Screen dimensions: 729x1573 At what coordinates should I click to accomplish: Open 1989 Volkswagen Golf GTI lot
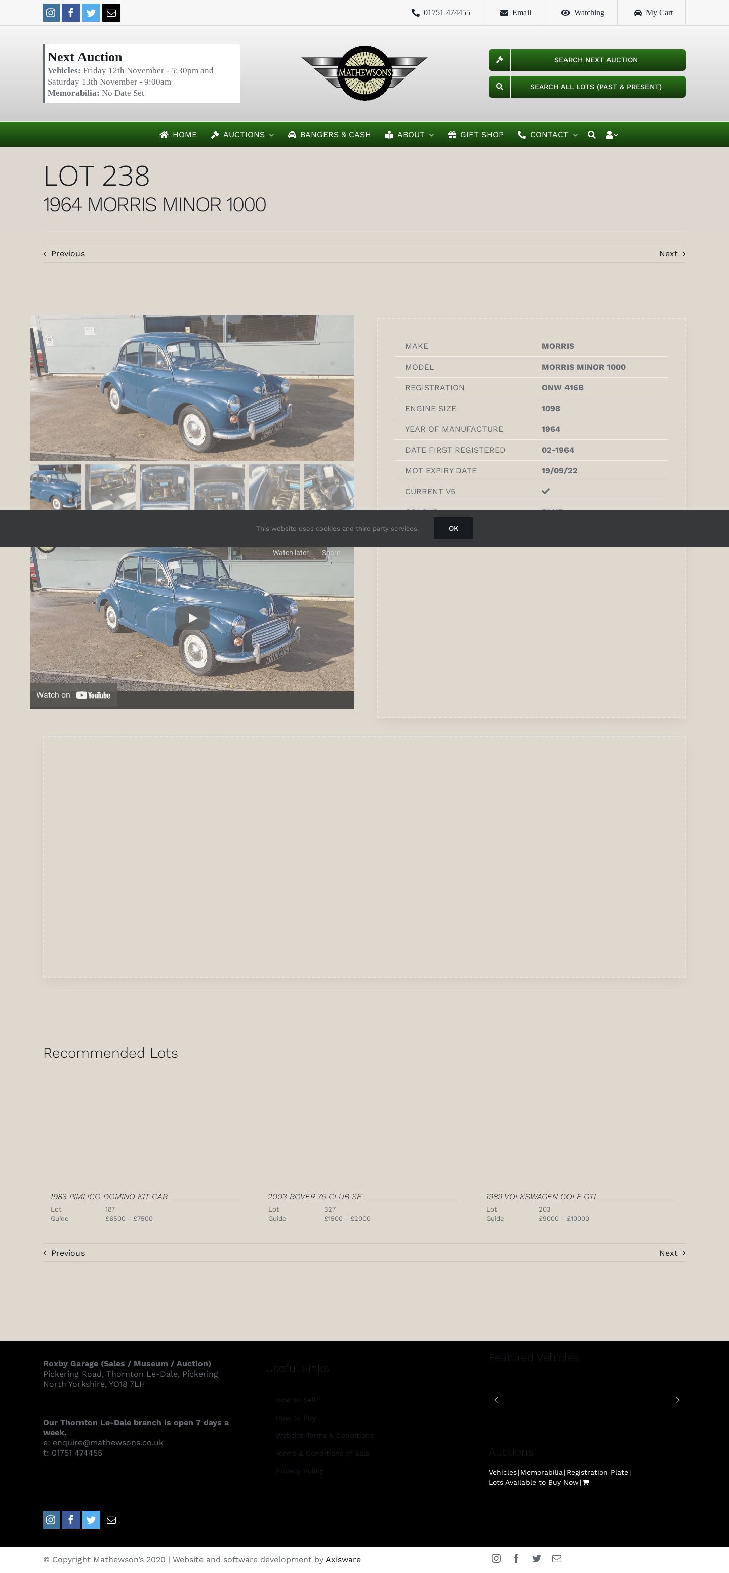[x=541, y=1197]
